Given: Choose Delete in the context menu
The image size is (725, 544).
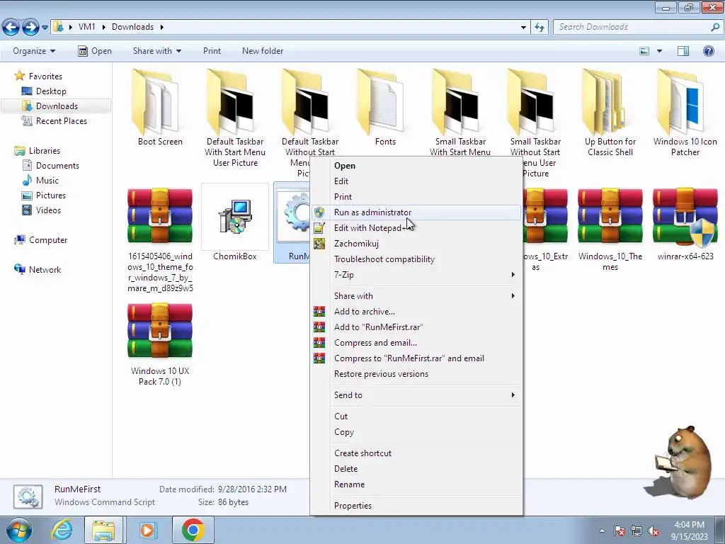Looking at the screenshot, I should tap(416, 469).
